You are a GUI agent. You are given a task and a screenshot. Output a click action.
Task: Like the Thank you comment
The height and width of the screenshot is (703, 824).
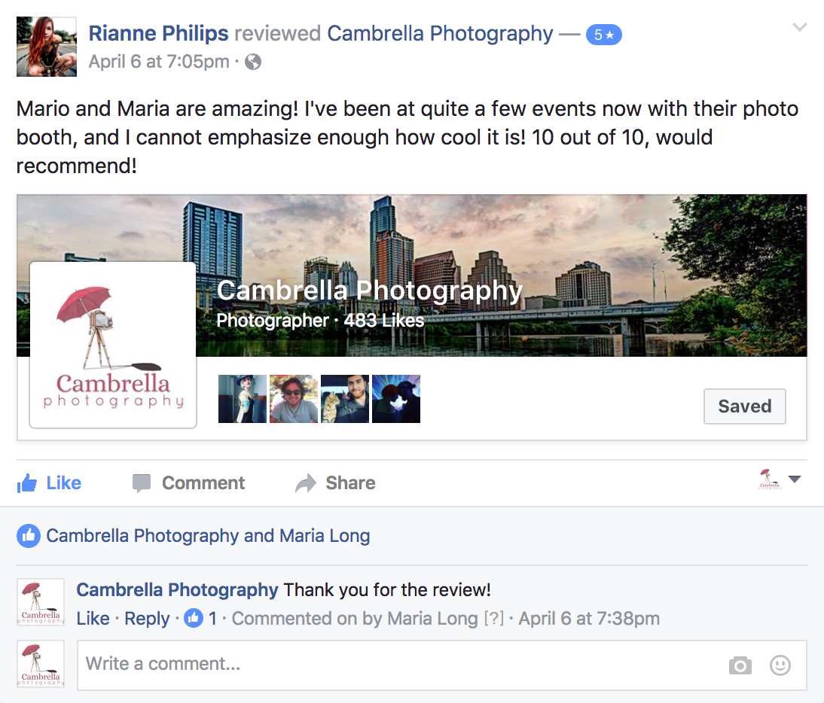pos(93,619)
